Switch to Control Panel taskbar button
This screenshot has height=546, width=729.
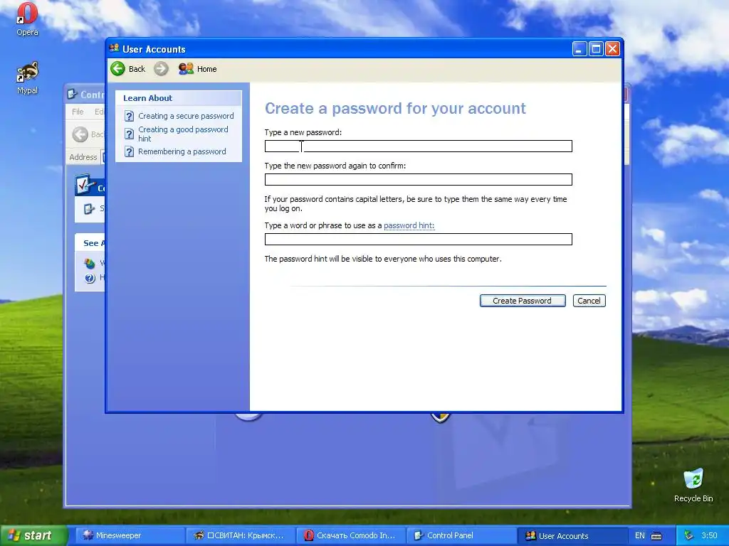tap(461, 535)
